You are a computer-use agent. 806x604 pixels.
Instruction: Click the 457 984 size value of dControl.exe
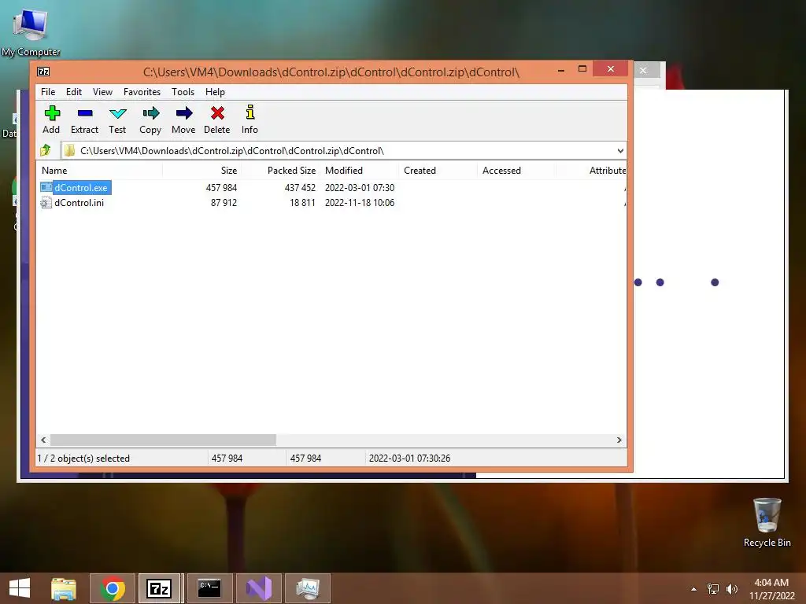(221, 187)
